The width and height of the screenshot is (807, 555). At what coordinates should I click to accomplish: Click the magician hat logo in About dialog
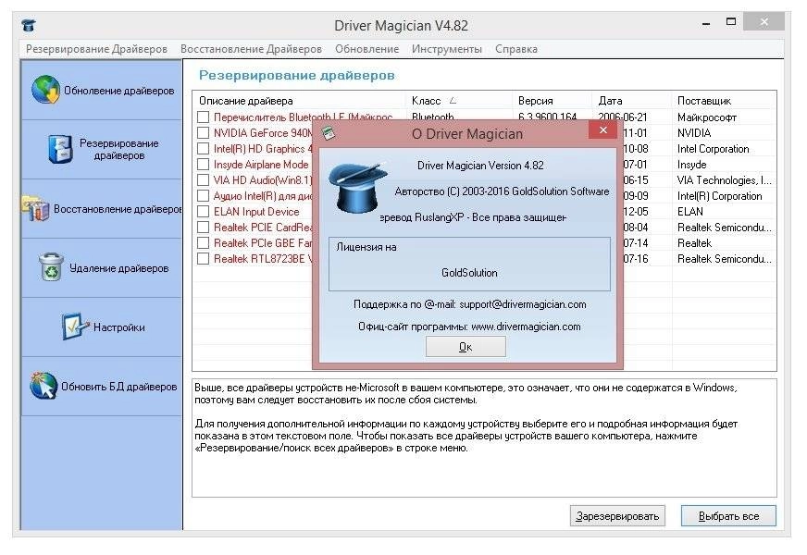(356, 189)
